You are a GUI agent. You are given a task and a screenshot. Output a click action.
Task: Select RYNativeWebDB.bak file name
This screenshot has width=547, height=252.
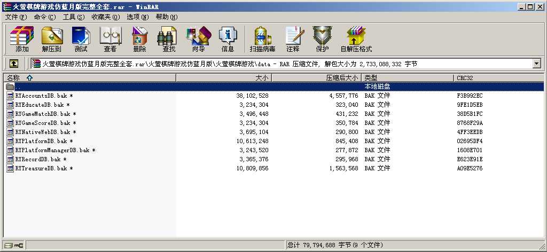pyautogui.click(x=46, y=132)
